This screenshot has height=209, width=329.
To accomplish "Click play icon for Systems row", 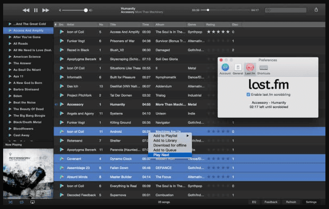I will [x=62, y=114].
